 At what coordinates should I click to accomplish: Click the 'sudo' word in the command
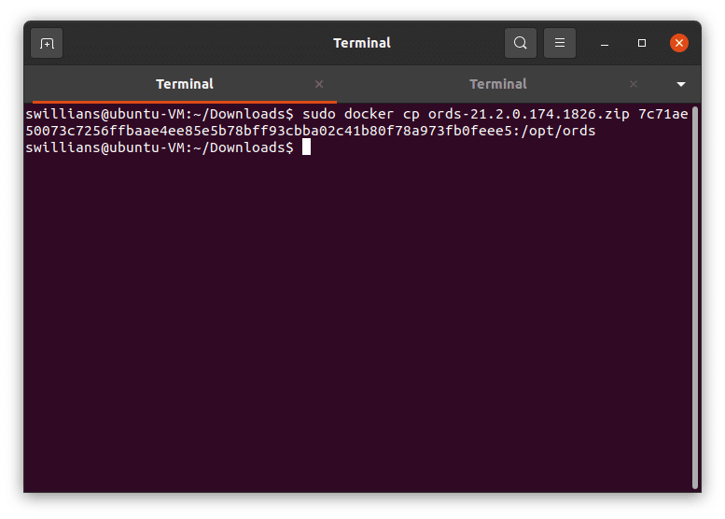pos(319,114)
